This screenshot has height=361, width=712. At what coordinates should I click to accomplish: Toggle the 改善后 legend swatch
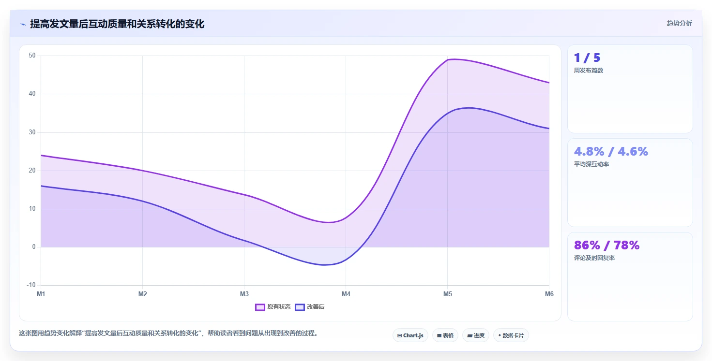click(x=300, y=307)
